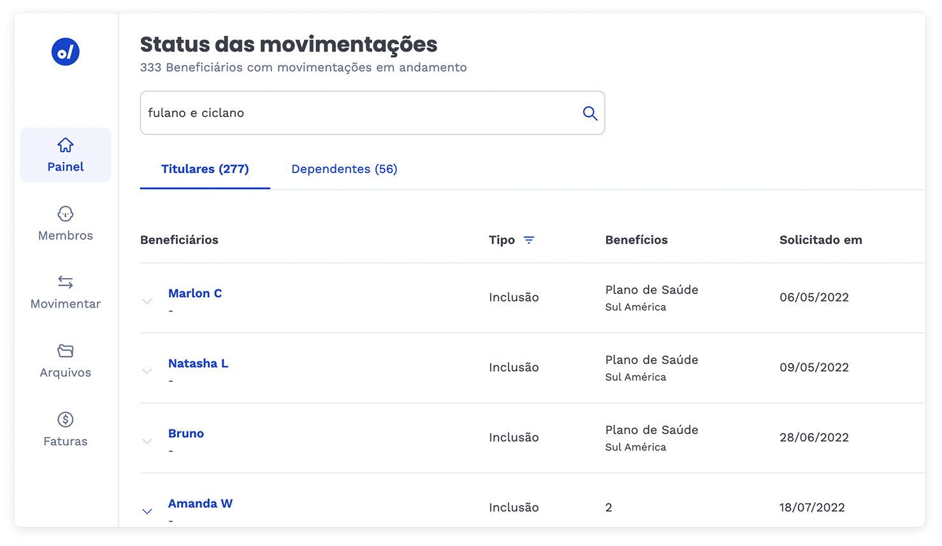
Task: Open beneficiary Marlon C
Action: pos(195,293)
